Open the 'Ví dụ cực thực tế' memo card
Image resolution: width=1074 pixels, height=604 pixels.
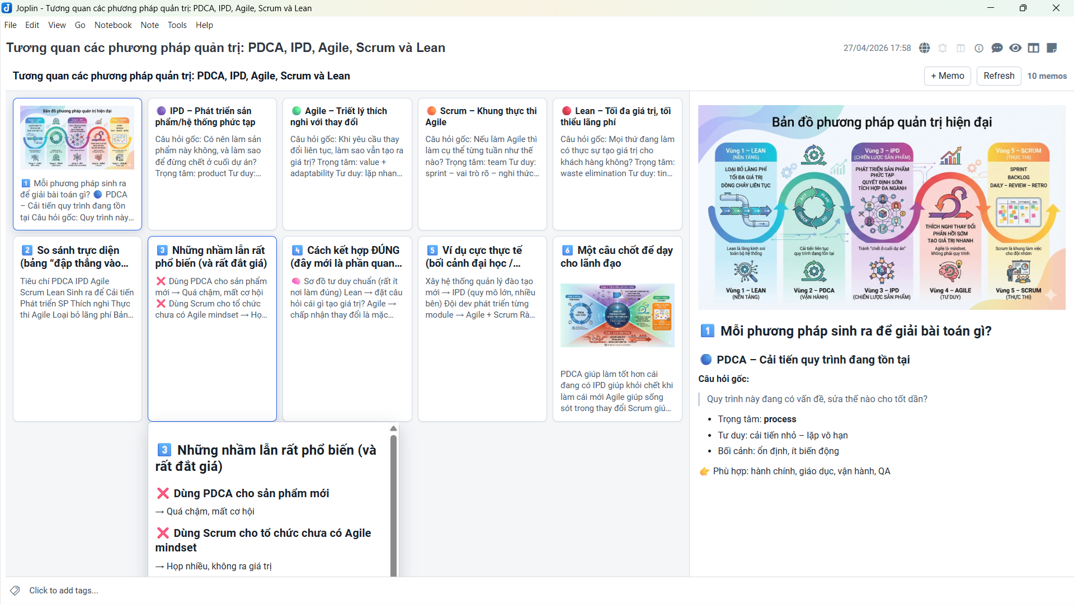tap(482, 328)
